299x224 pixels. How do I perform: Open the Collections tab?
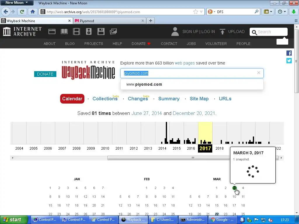click(x=105, y=99)
